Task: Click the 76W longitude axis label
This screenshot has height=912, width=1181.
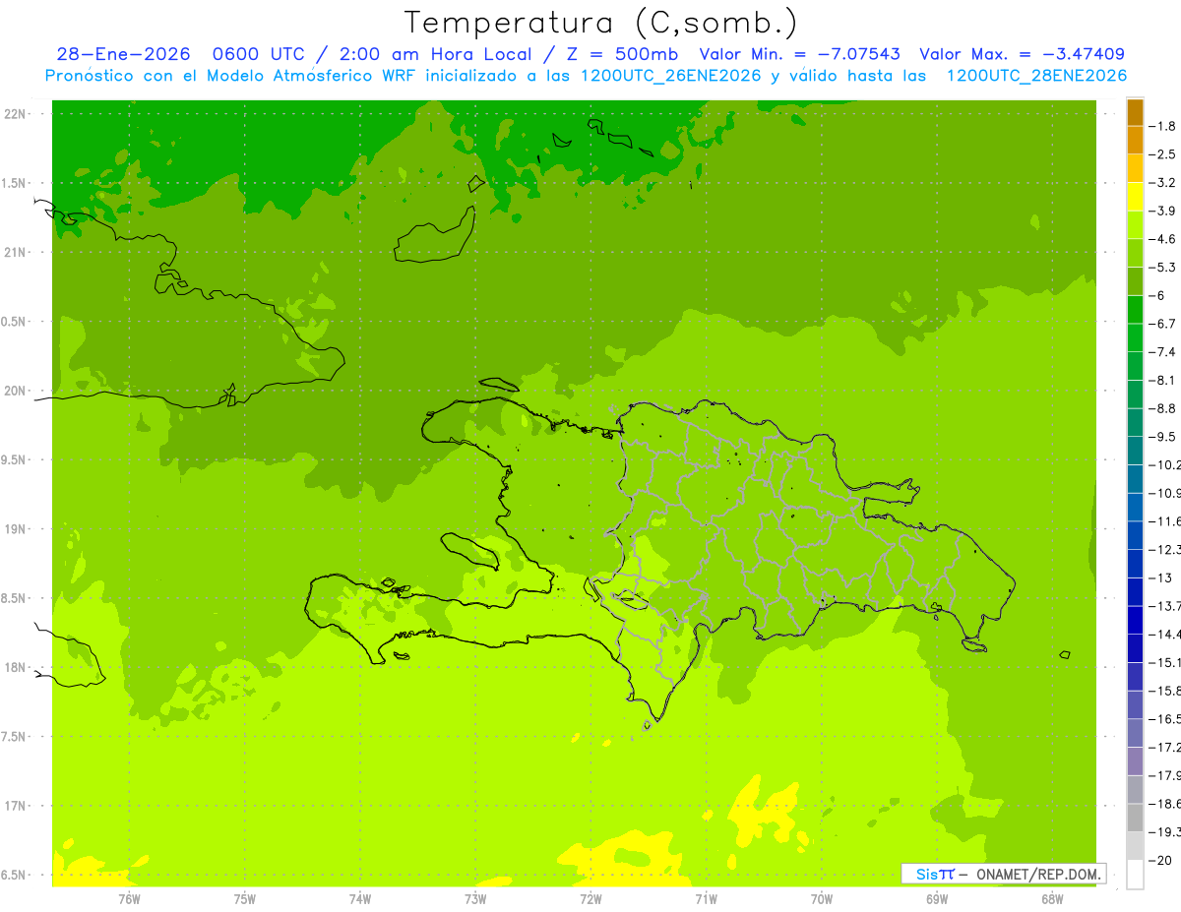Action: click(129, 899)
